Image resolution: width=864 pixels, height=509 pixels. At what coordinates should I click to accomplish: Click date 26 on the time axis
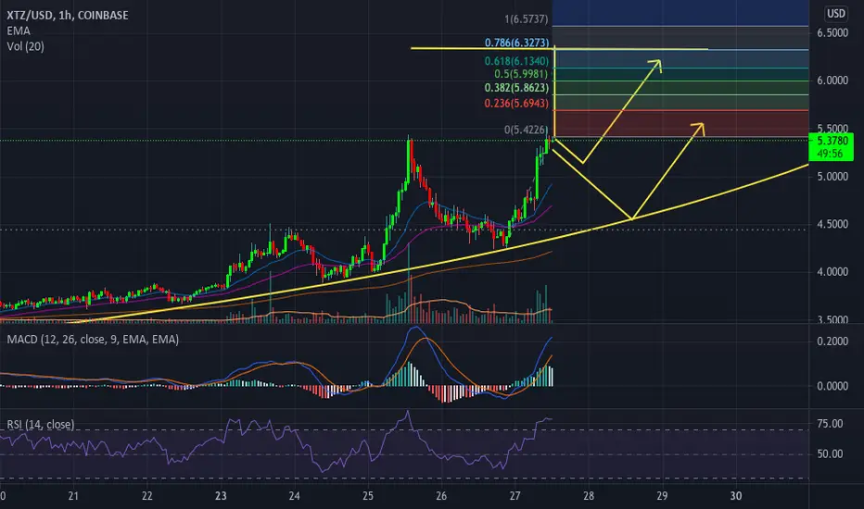(441, 496)
